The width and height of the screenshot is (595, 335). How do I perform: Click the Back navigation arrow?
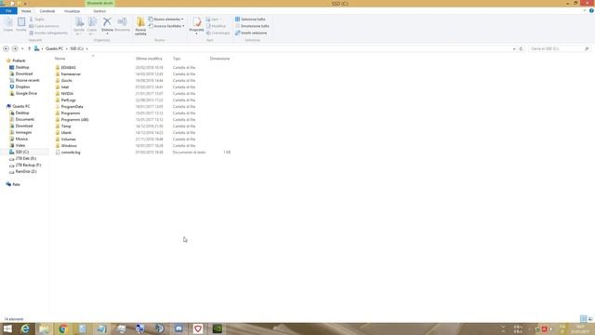click(6, 48)
